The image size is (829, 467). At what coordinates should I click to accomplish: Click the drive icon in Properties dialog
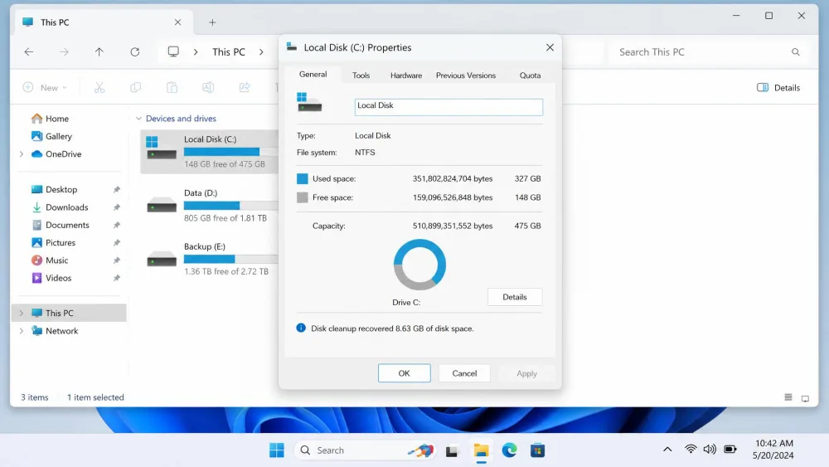coord(309,103)
